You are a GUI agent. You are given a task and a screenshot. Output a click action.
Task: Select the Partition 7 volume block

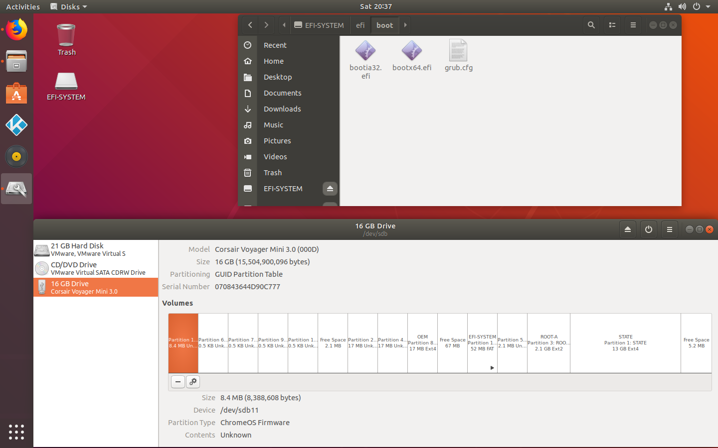coord(243,343)
